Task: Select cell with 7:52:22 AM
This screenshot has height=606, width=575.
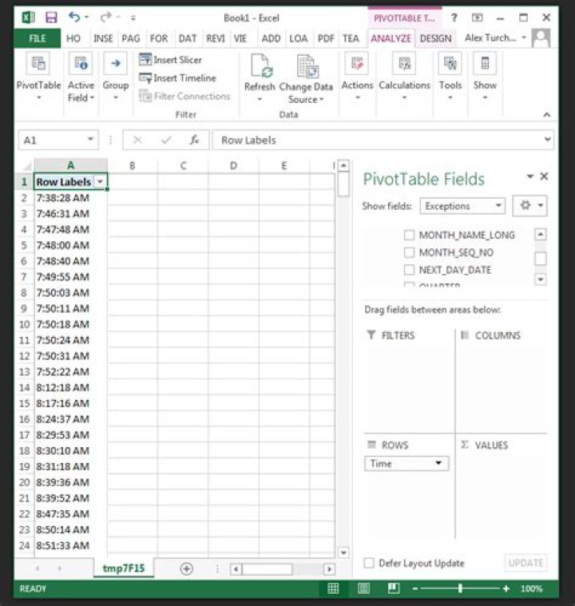Action: coord(71,371)
